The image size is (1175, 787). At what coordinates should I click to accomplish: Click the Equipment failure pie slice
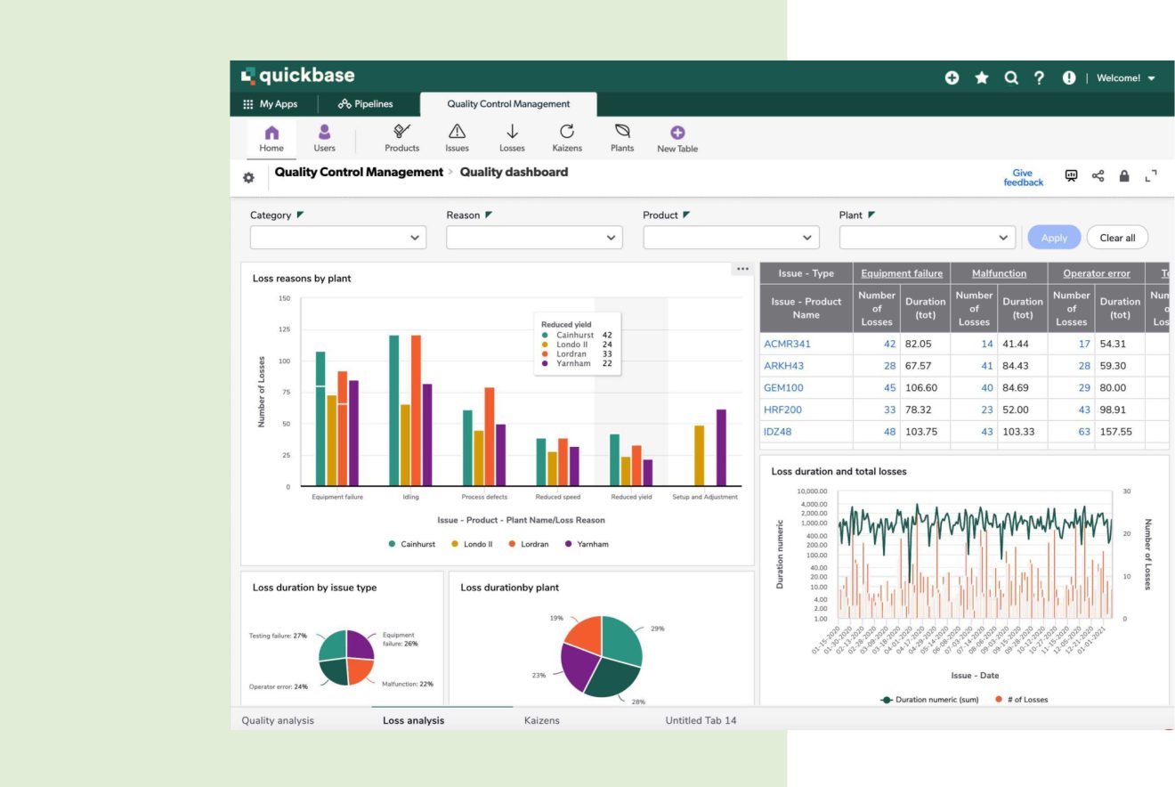pyautogui.click(x=361, y=645)
